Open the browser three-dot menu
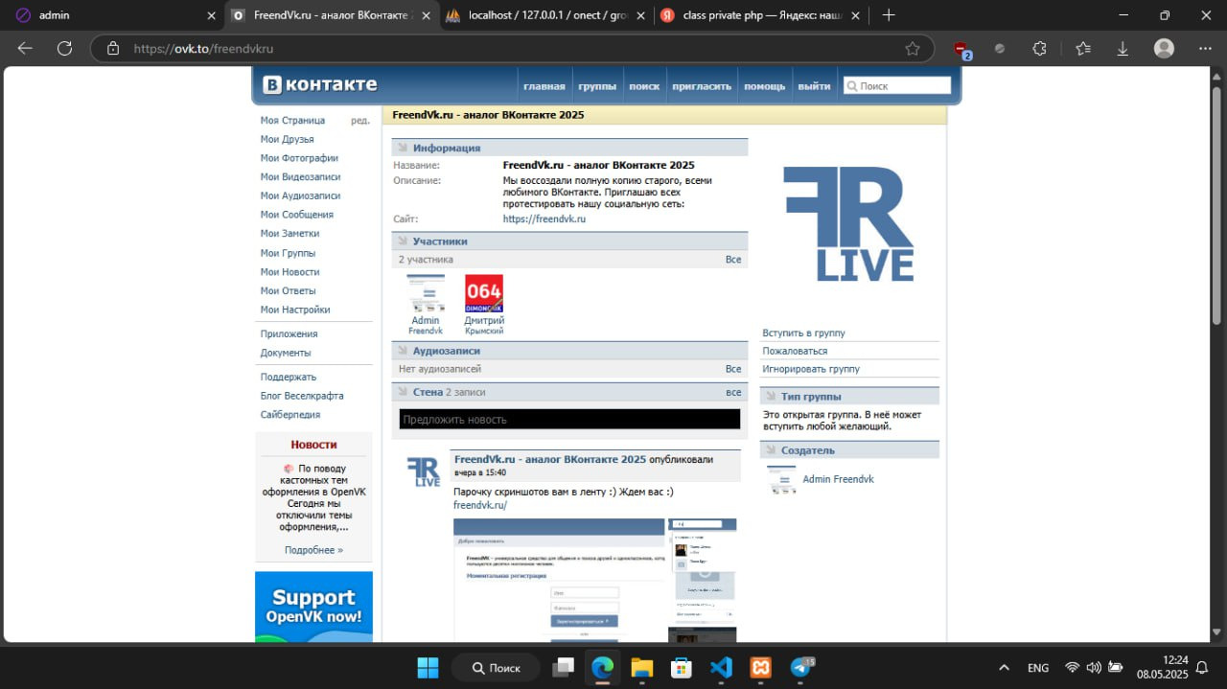 click(x=1205, y=48)
